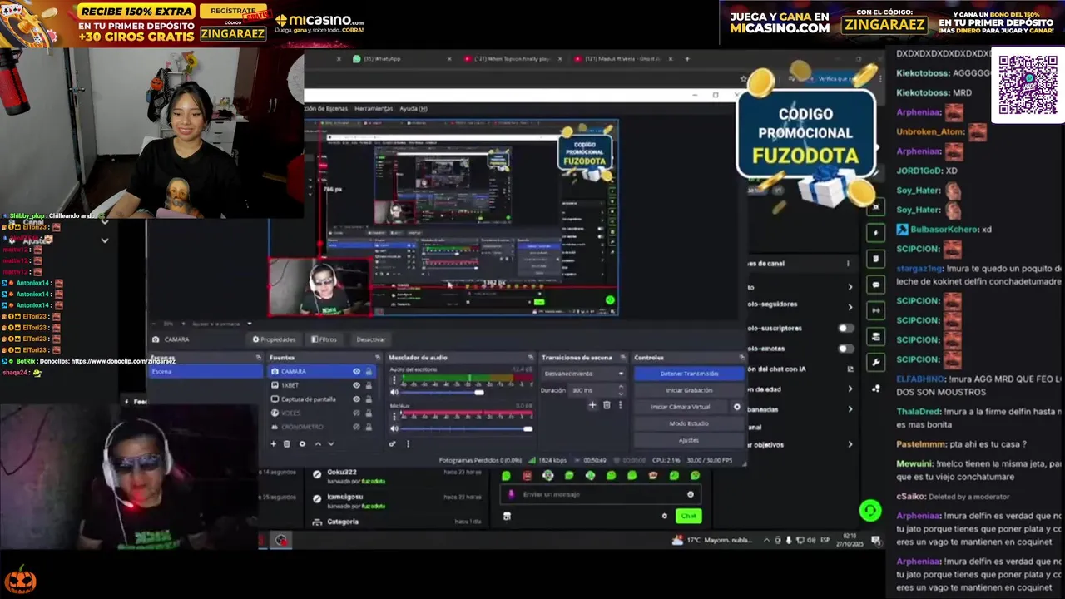Adjust Duración 300 ms spinner arrows
The height and width of the screenshot is (599, 1065).
coord(622,390)
